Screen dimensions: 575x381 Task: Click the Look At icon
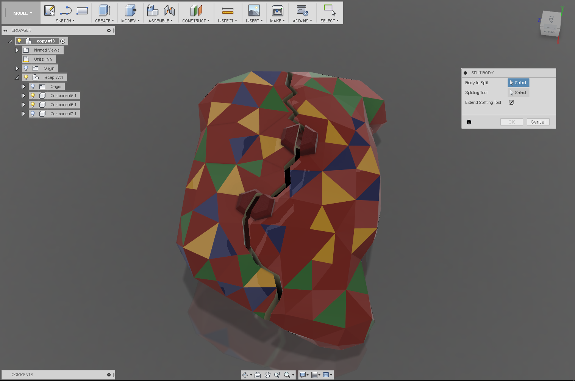(x=258, y=375)
